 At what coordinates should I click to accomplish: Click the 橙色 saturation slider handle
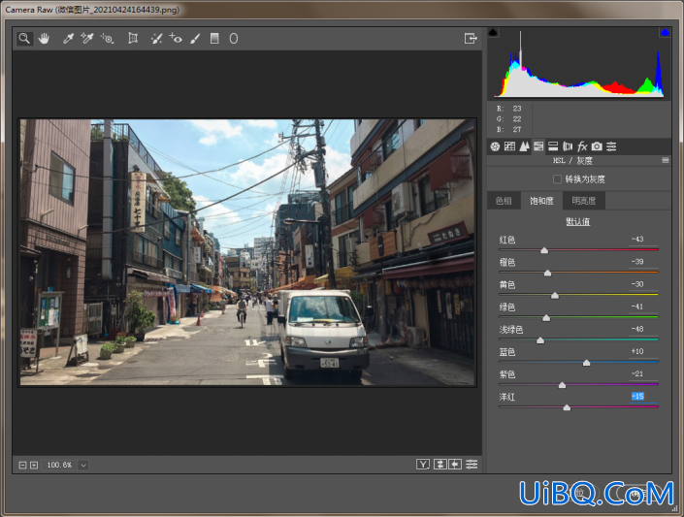(x=547, y=274)
